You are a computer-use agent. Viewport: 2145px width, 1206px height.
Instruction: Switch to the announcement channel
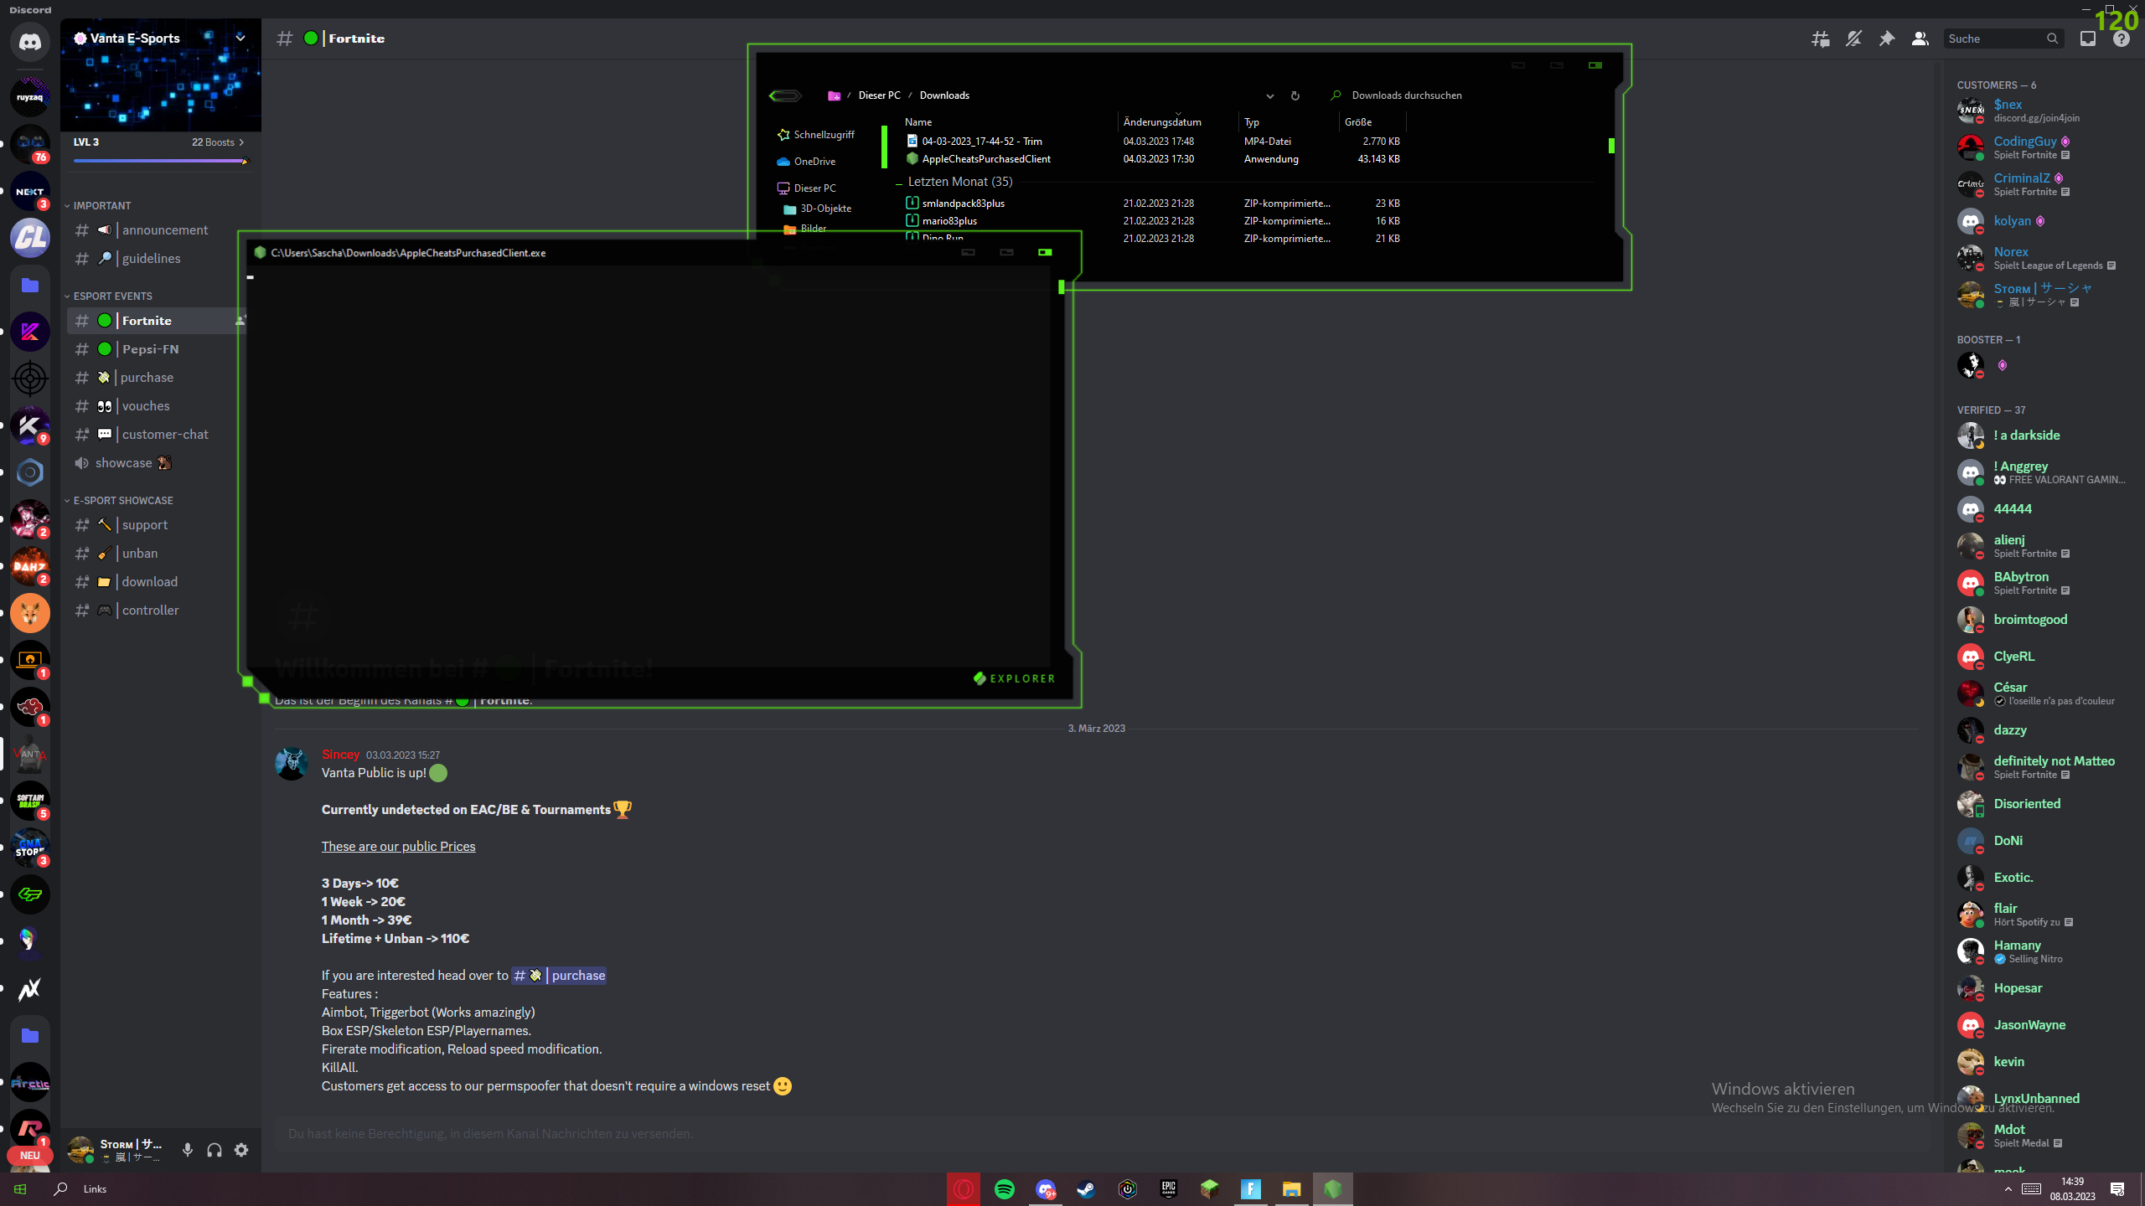tap(165, 230)
